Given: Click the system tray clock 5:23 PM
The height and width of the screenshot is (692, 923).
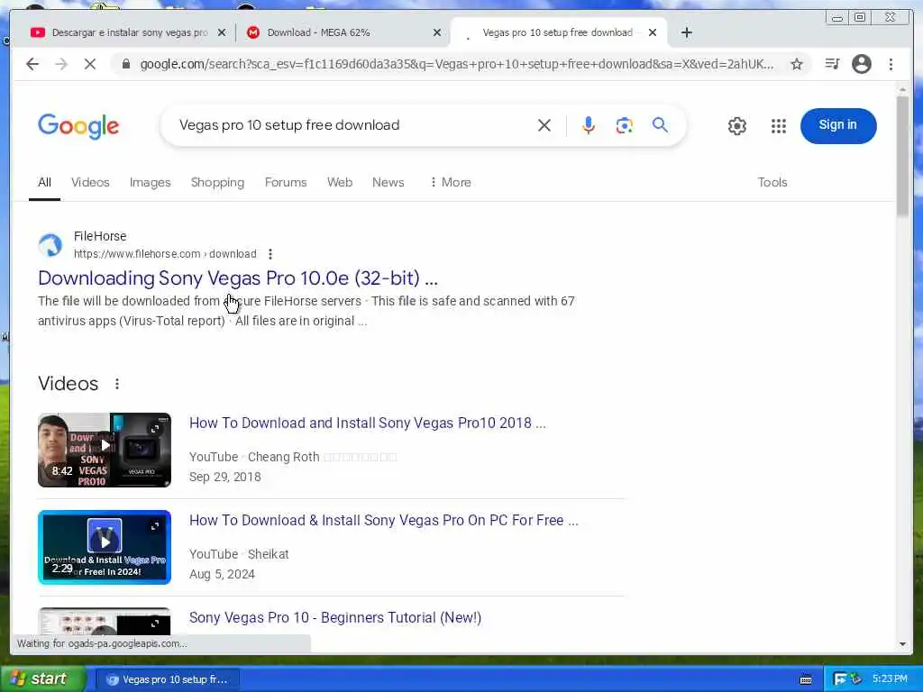Looking at the screenshot, I should click(890, 679).
